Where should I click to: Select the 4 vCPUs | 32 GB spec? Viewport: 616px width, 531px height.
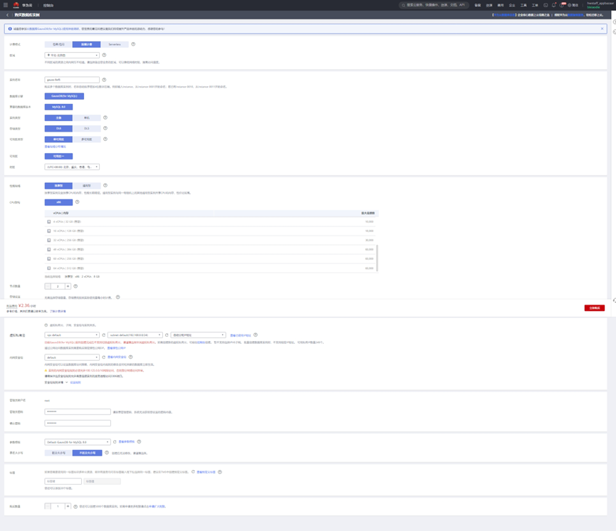pos(49,222)
